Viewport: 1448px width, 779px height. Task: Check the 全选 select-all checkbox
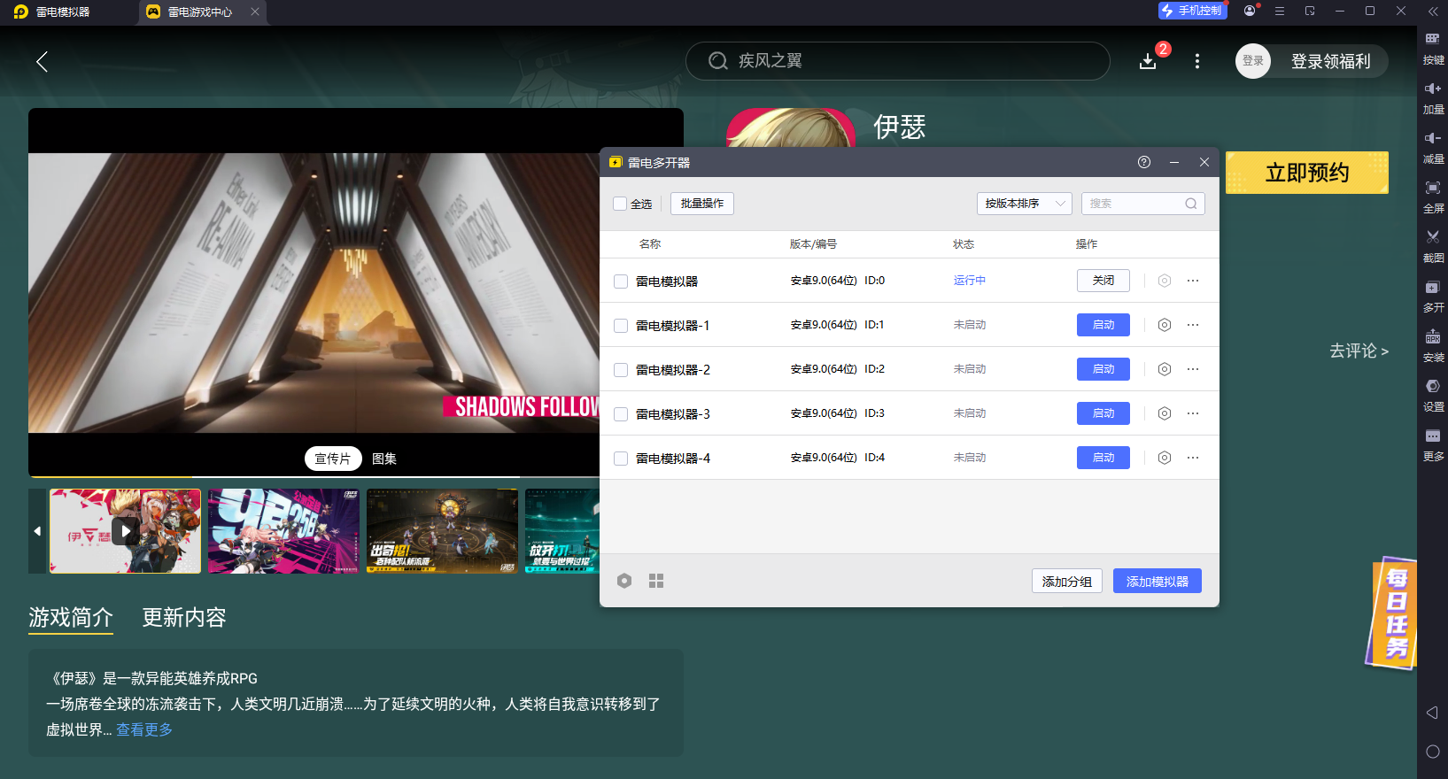pyautogui.click(x=620, y=204)
